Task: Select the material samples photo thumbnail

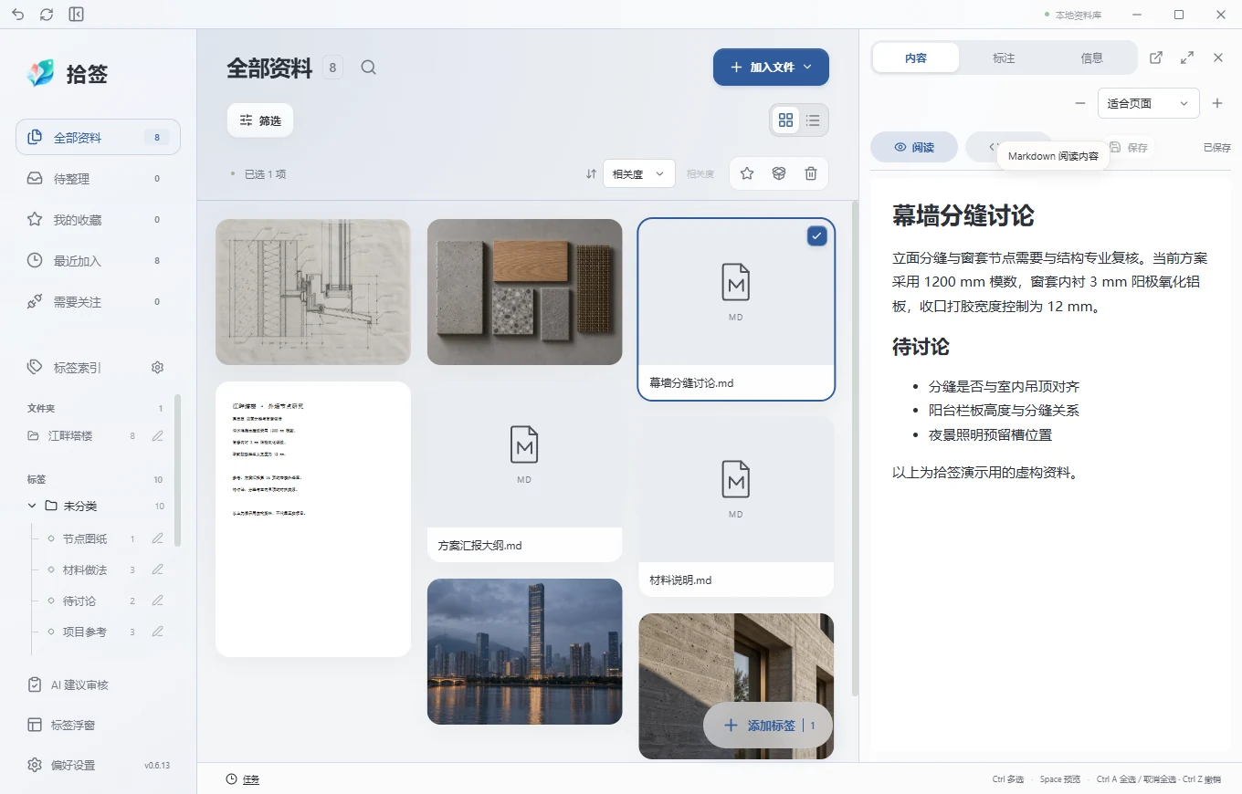Action: (524, 292)
